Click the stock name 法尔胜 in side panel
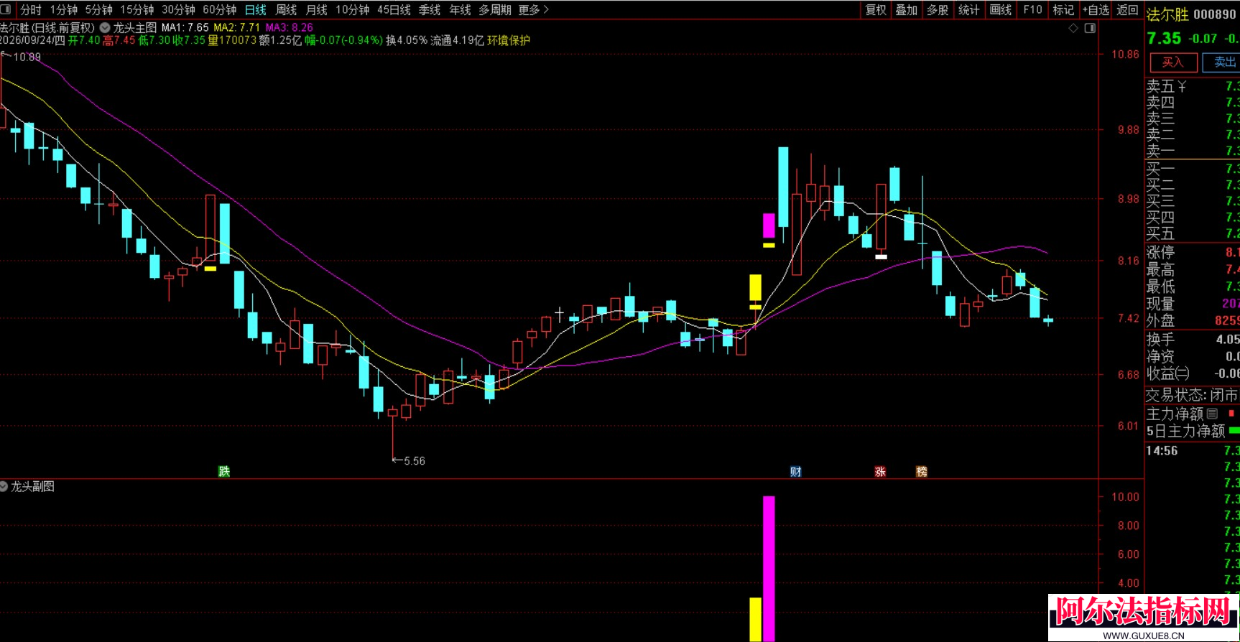 [1167, 14]
